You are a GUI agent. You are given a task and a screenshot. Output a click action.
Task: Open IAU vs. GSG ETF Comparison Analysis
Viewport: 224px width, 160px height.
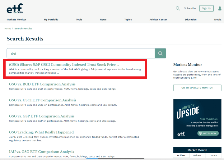pyautogui.click(x=41, y=152)
